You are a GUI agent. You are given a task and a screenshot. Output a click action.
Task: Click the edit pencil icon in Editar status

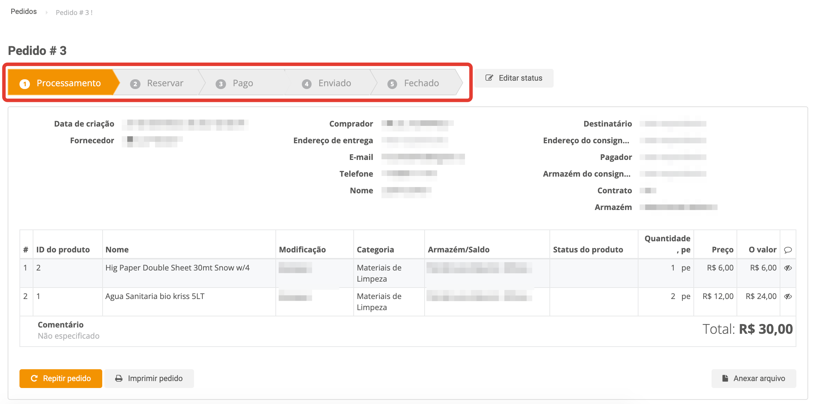(489, 78)
